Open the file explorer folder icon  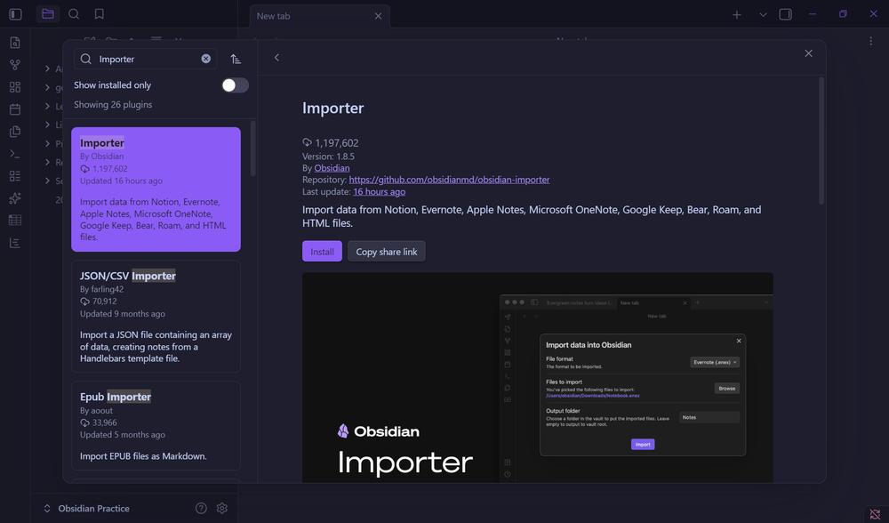click(48, 14)
